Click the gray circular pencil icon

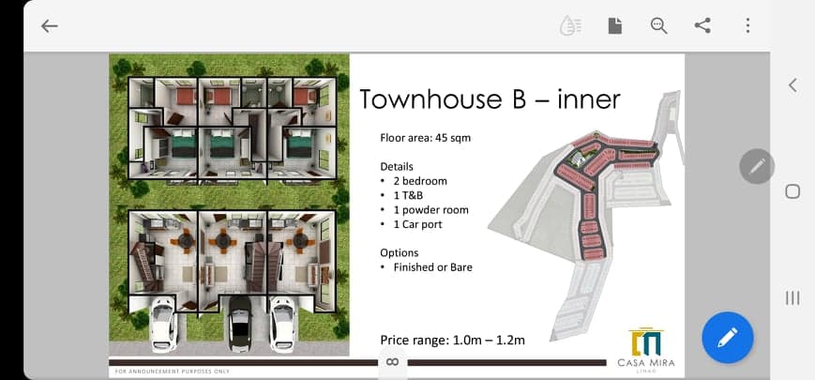click(x=757, y=166)
